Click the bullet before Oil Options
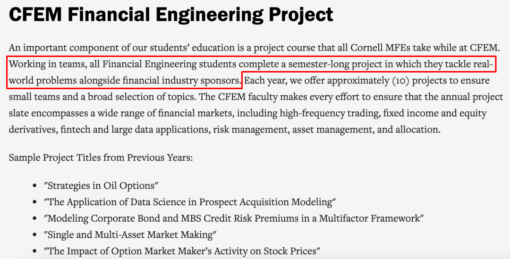 point(34,186)
